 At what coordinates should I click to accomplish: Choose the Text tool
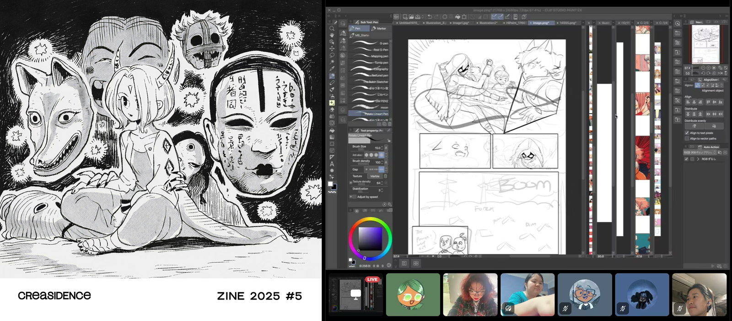coord(332,163)
